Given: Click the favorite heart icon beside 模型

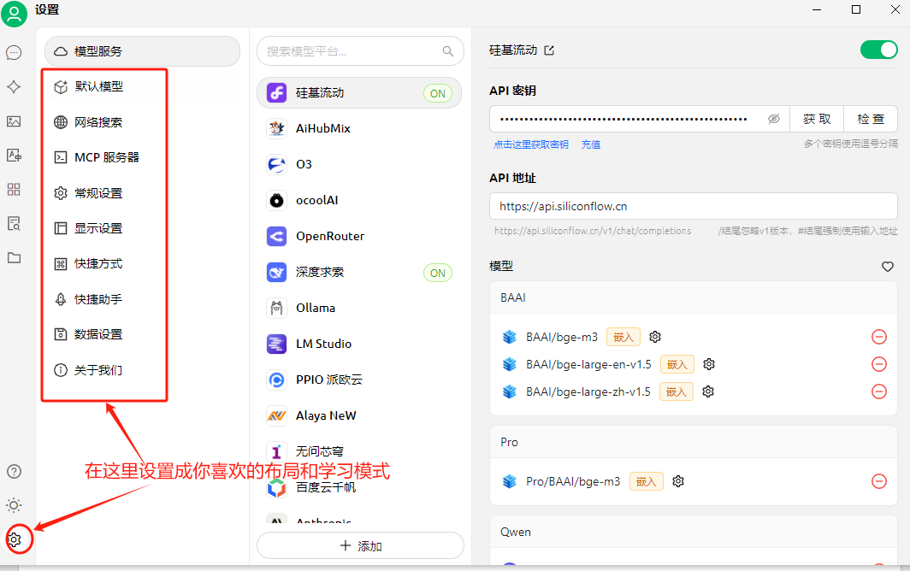Looking at the screenshot, I should pos(887,267).
